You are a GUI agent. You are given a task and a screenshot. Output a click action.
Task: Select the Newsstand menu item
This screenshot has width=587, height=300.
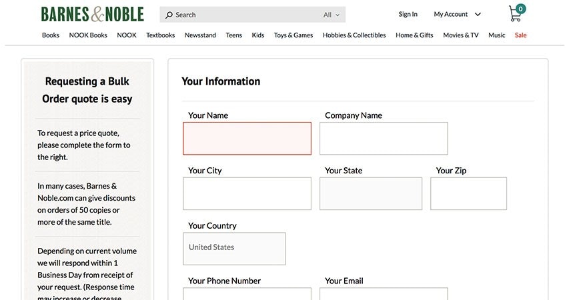tap(200, 35)
